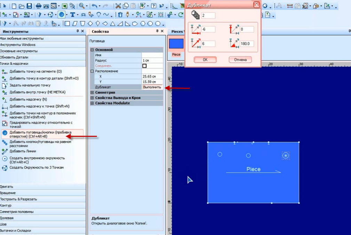Screen dimensions: 351x235
Task: Open Инструменты Windows category
Action: pyautogui.click(x=42, y=45)
